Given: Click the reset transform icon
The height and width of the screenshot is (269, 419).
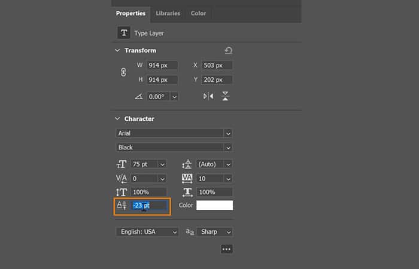Looking at the screenshot, I should coord(228,51).
